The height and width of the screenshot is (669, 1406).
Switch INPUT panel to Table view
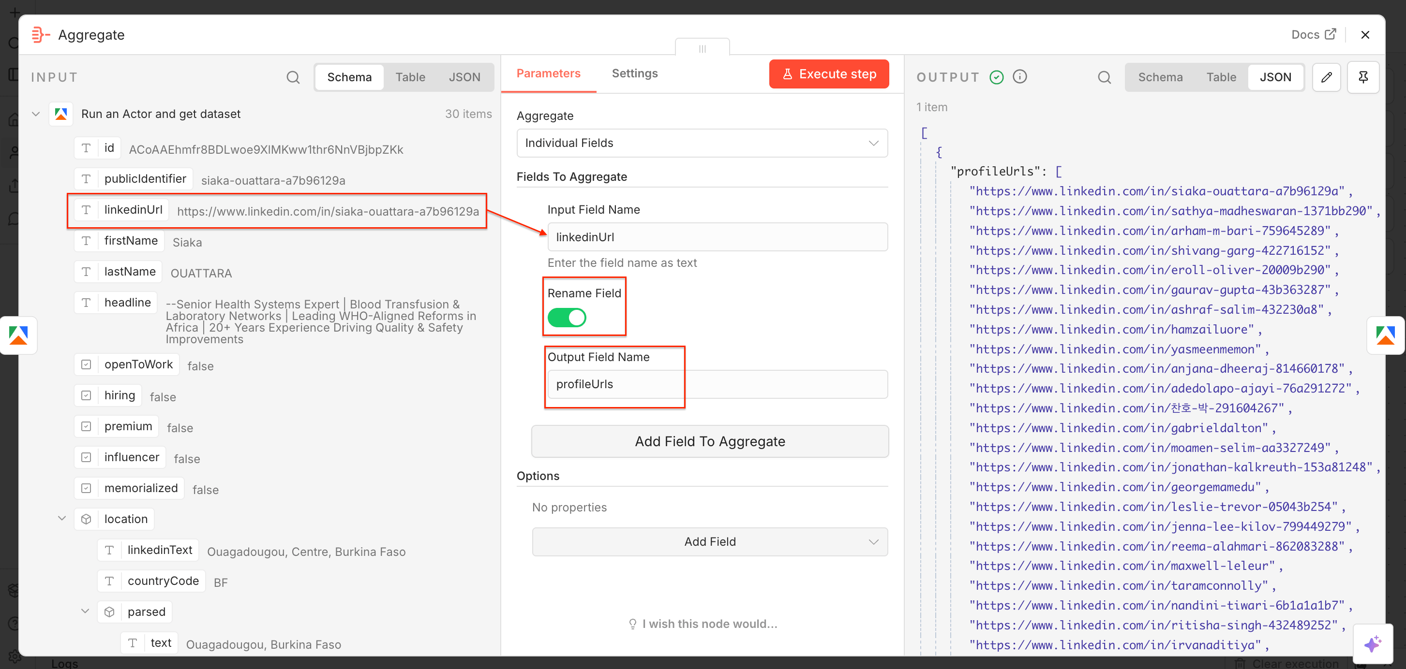410,77
